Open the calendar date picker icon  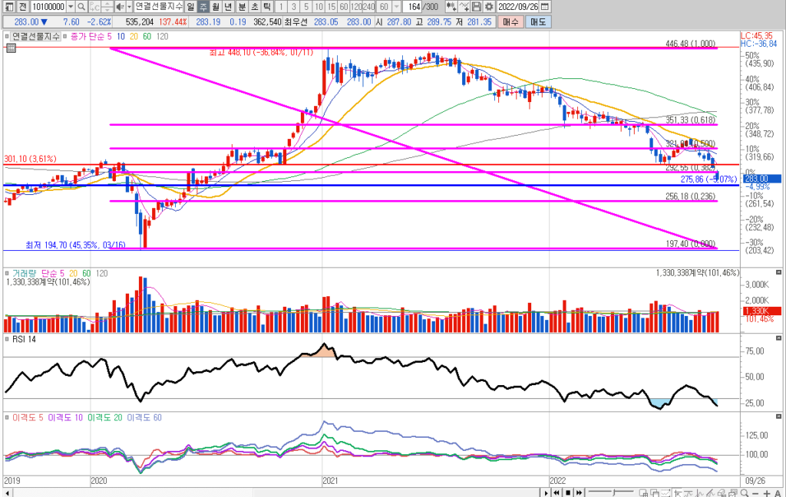[545, 6]
